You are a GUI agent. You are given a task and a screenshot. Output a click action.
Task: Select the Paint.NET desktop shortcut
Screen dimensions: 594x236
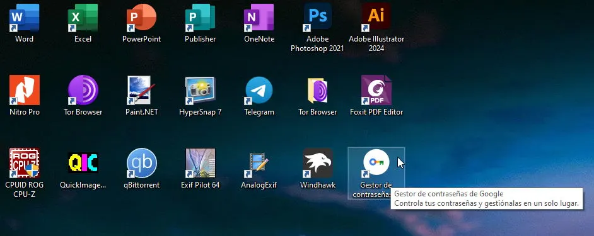tap(141, 90)
